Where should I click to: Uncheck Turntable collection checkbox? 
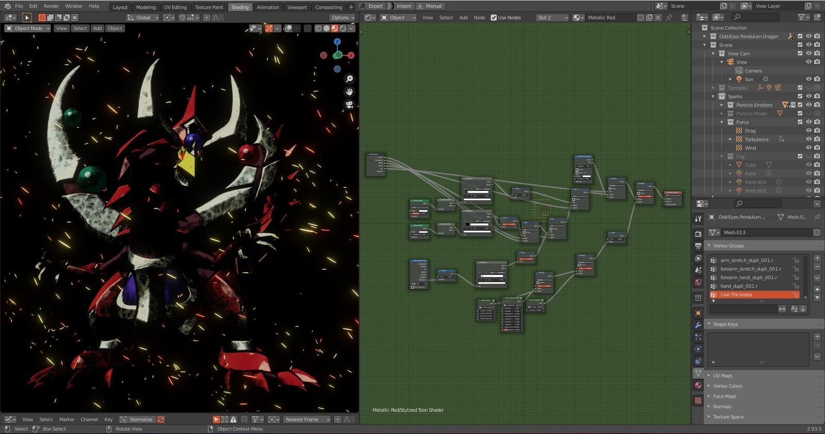800,88
